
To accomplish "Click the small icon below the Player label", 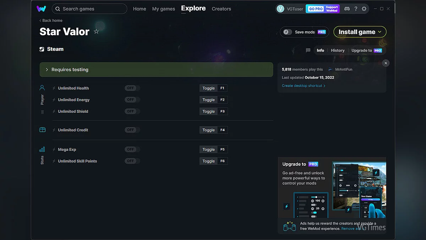I will (x=43, y=112).
